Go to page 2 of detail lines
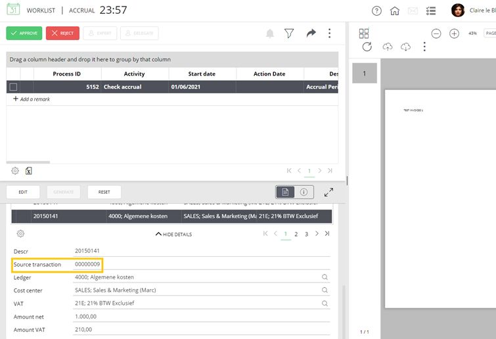496x339 pixels. pyautogui.click(x=296, y=234)
